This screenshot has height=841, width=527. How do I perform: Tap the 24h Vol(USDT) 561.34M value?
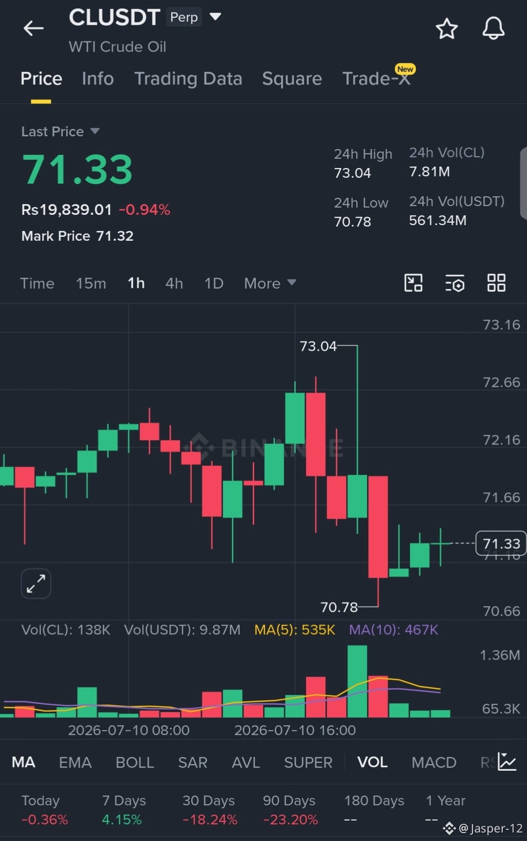click(438, 220)
